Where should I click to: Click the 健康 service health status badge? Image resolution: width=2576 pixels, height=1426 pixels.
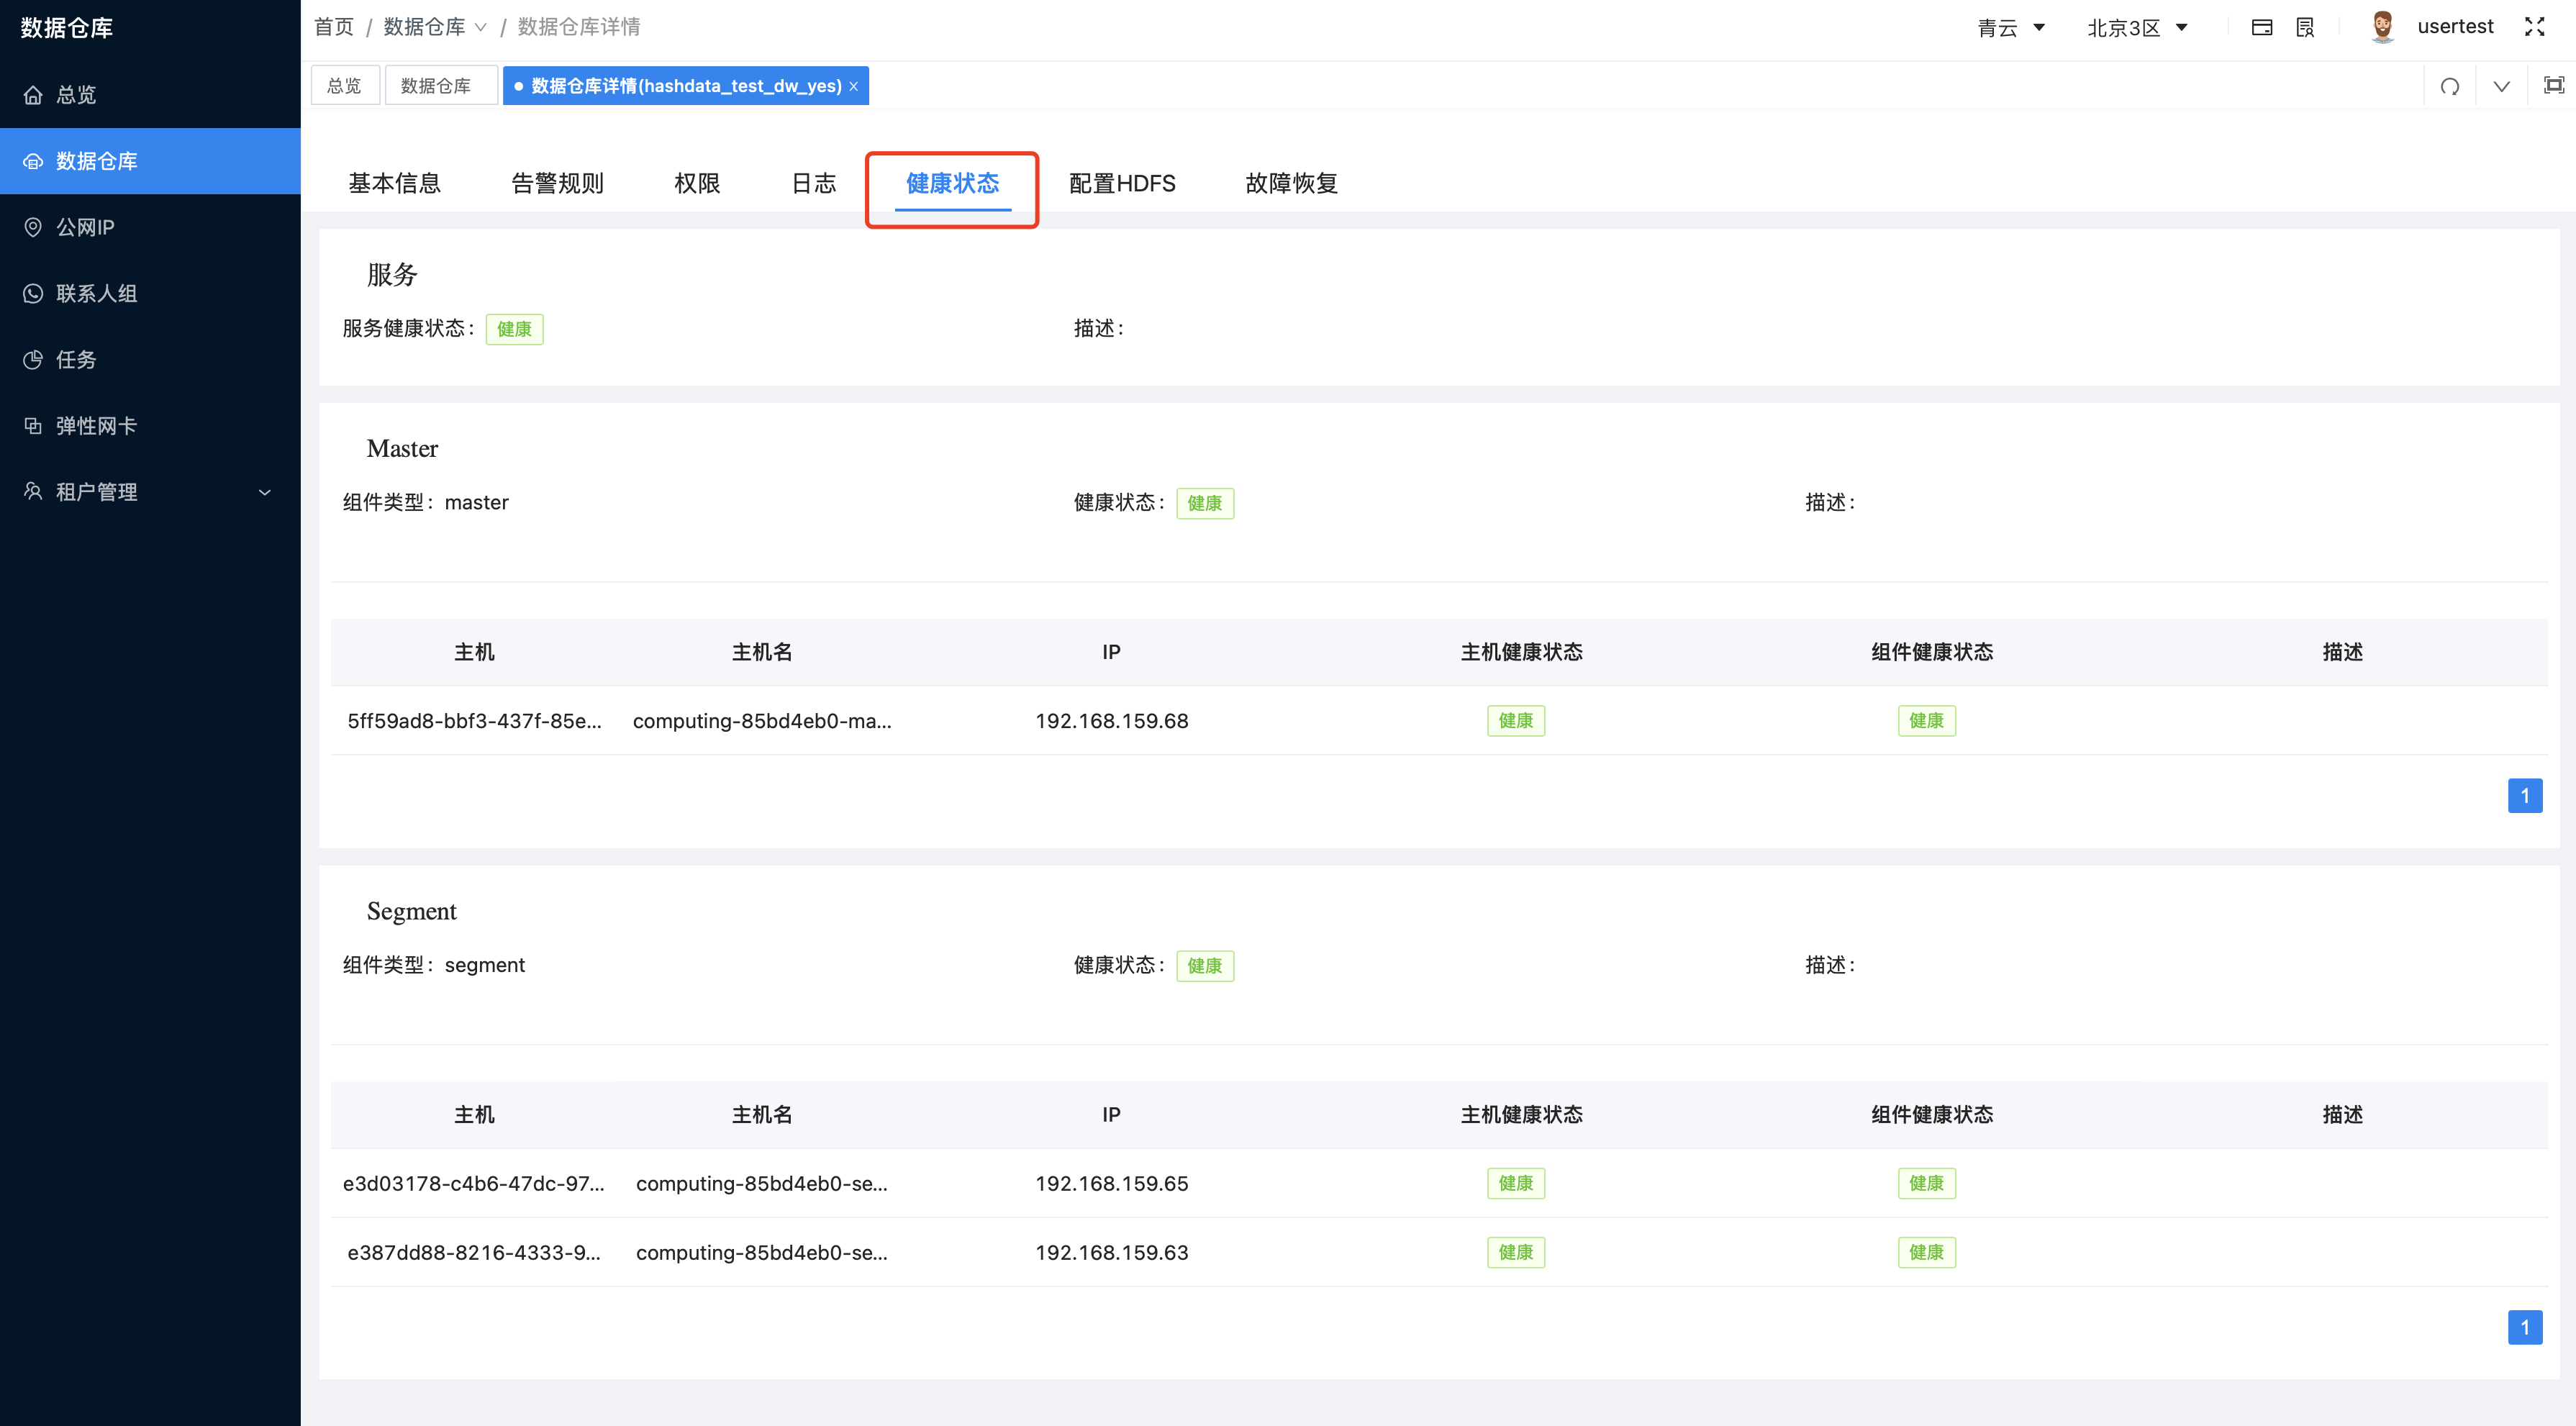[x=514, y=328]
